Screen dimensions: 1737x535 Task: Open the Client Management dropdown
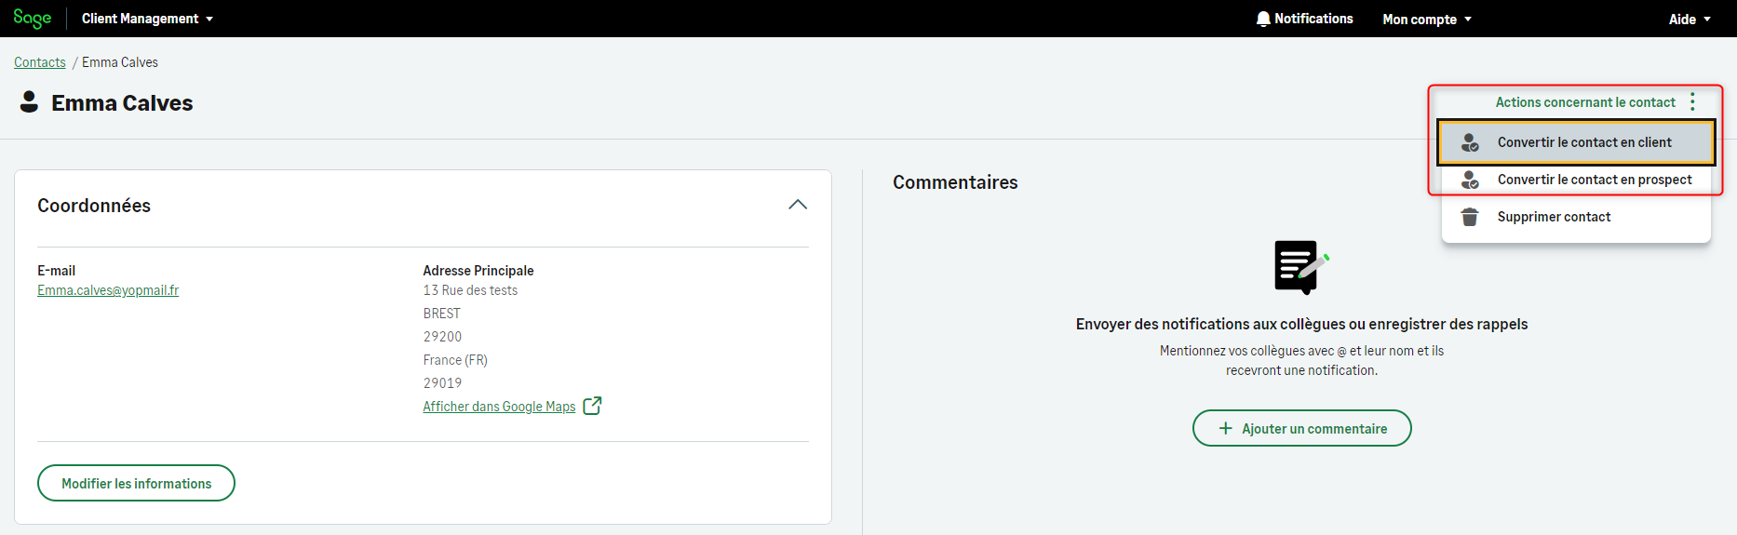coord(147,19)
